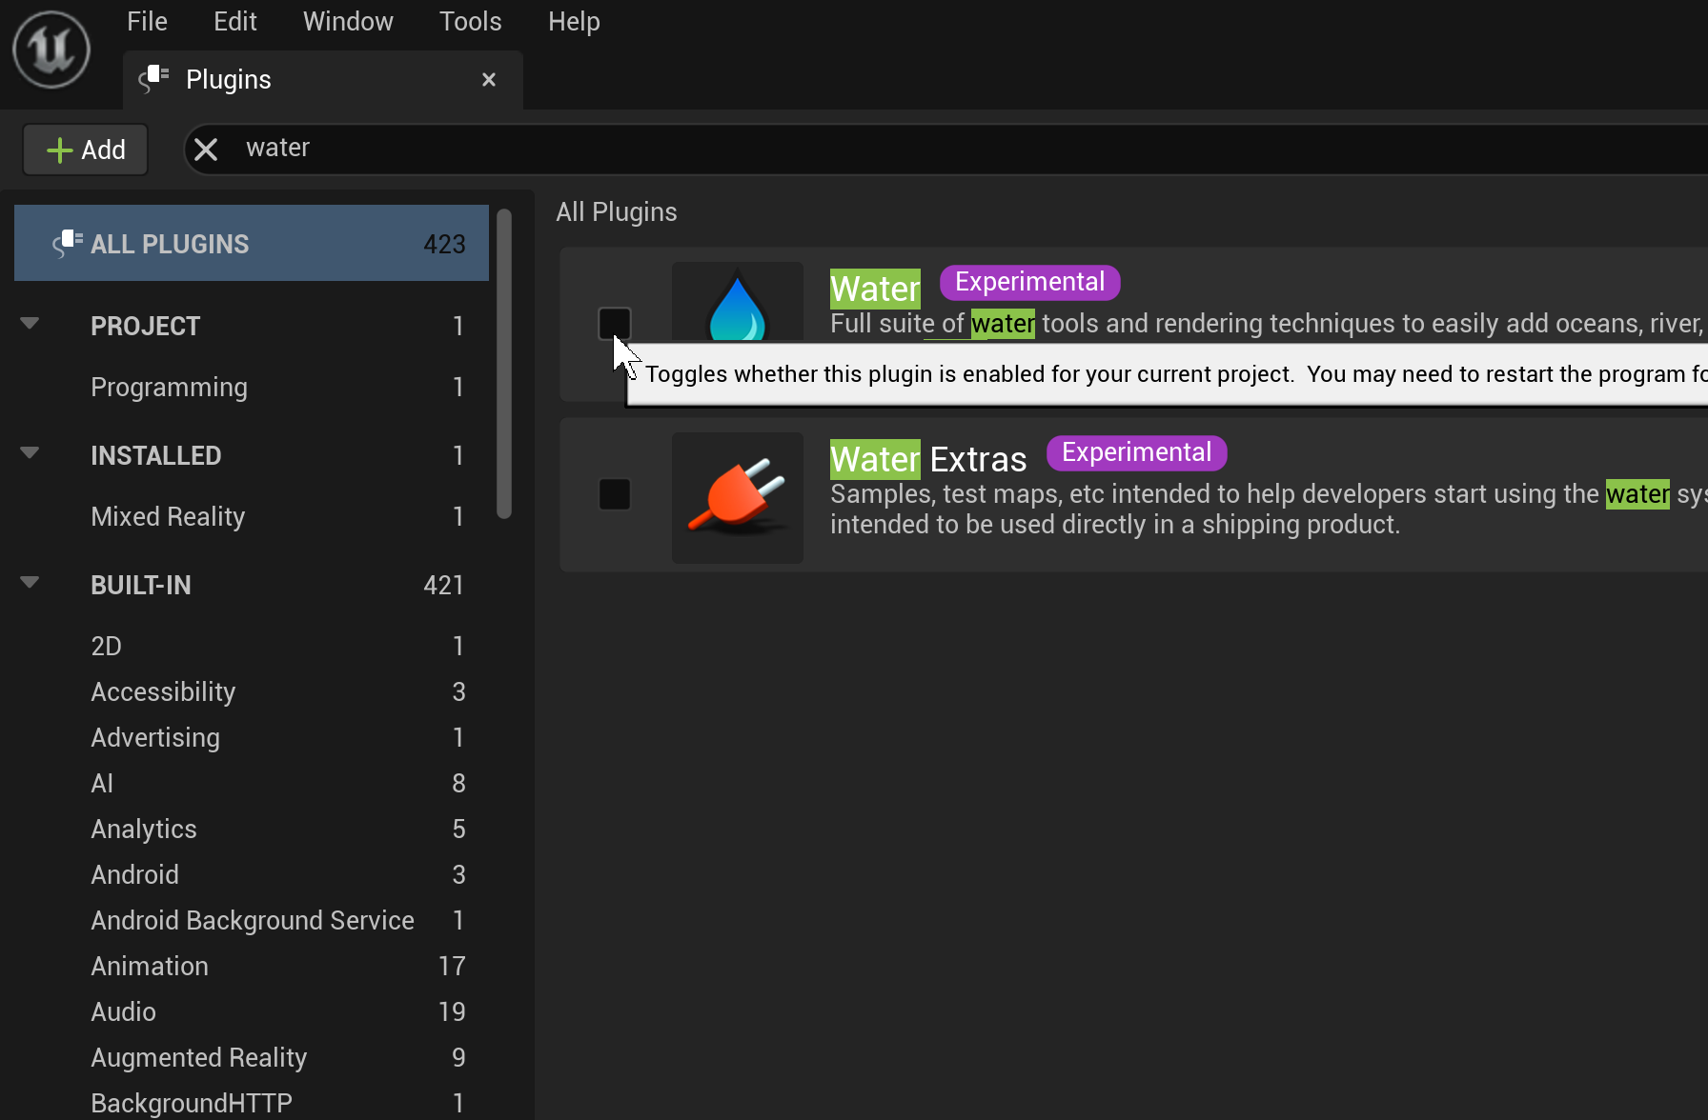Select the Accessibility category
The width and height of the screenshot is (1708, 1120).
point(252,691)
